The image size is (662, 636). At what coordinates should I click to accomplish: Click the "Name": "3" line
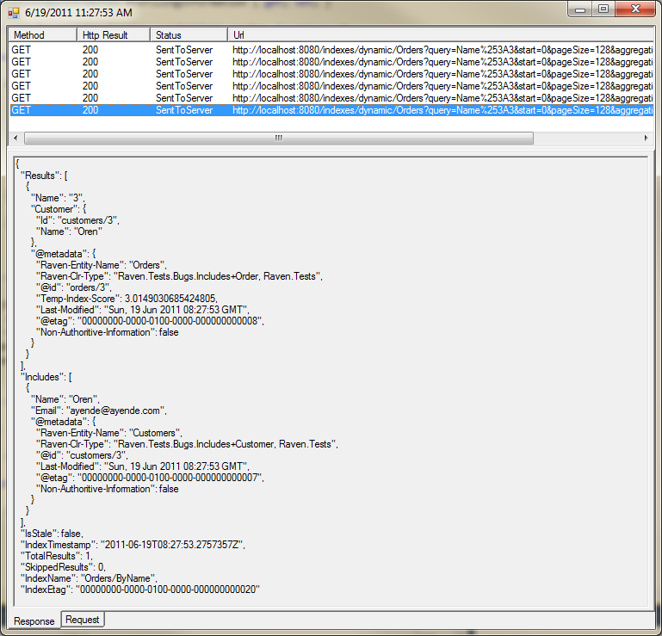pyautogui.click(x=58, y=198)
